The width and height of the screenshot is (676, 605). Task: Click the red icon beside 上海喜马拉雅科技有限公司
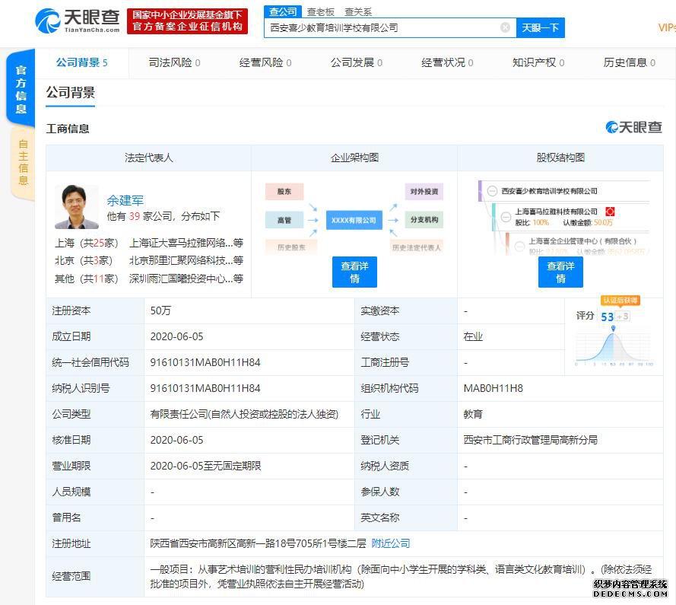tap(610, 212)
